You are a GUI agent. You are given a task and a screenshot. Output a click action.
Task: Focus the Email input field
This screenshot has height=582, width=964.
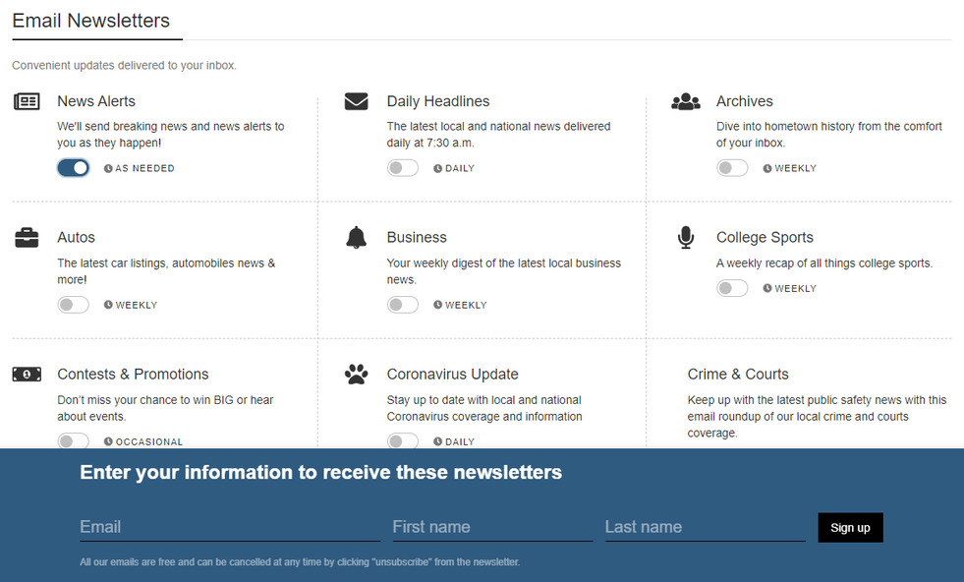230,527
